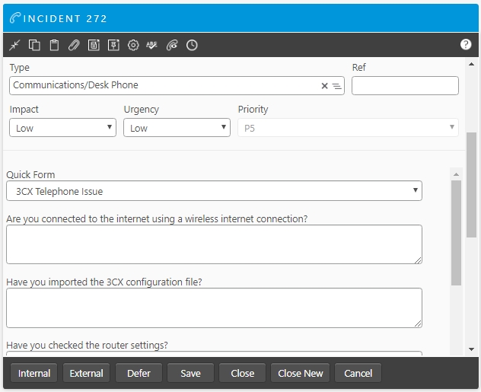The height and width of the screenshot is (392, 481).
Task: Expand the Impact dropdown
Action: click(x=62, y=128)
